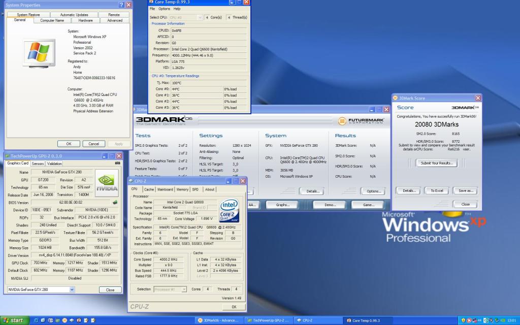Image resolution: width=520 pixels, height=325 pixels.
Task: Click Results Options button in 3DMark06
Action: [x=373, y=191]
